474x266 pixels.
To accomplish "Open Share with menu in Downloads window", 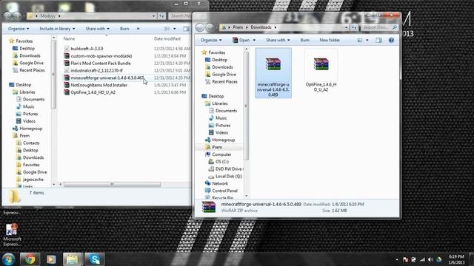I will (278, 40).
